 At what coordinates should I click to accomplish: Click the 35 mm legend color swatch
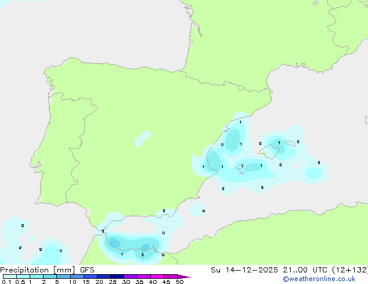tap(144, 276)
